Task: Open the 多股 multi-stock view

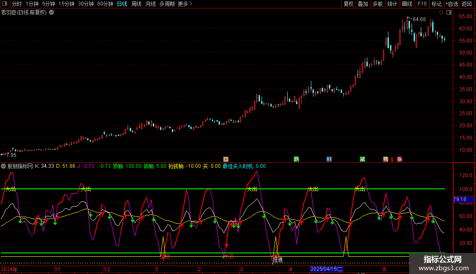Action: coord(377,4)
